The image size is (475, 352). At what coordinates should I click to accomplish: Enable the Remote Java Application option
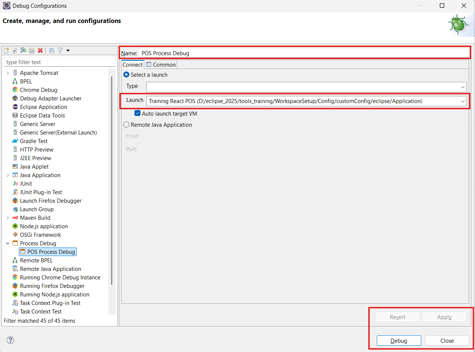[126, 124]
